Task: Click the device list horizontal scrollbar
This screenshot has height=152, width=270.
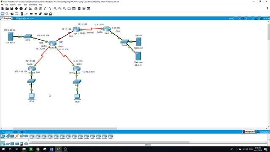Action: [x=110, y=142]
